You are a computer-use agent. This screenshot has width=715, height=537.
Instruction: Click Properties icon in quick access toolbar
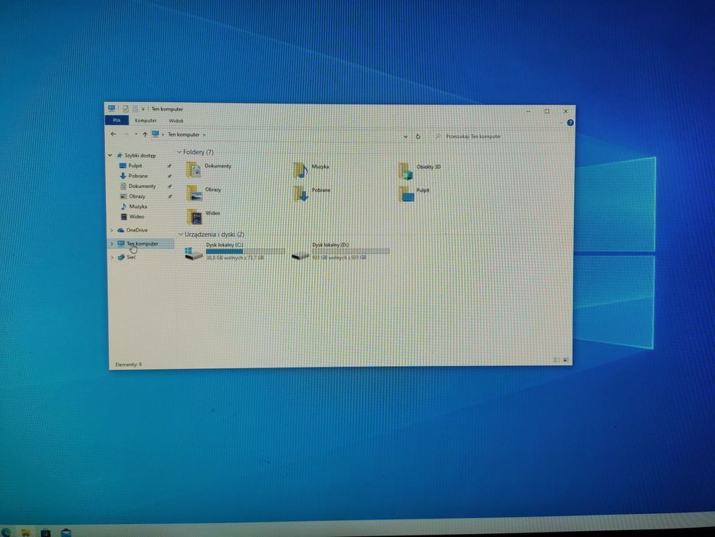[x=126, y=109]
